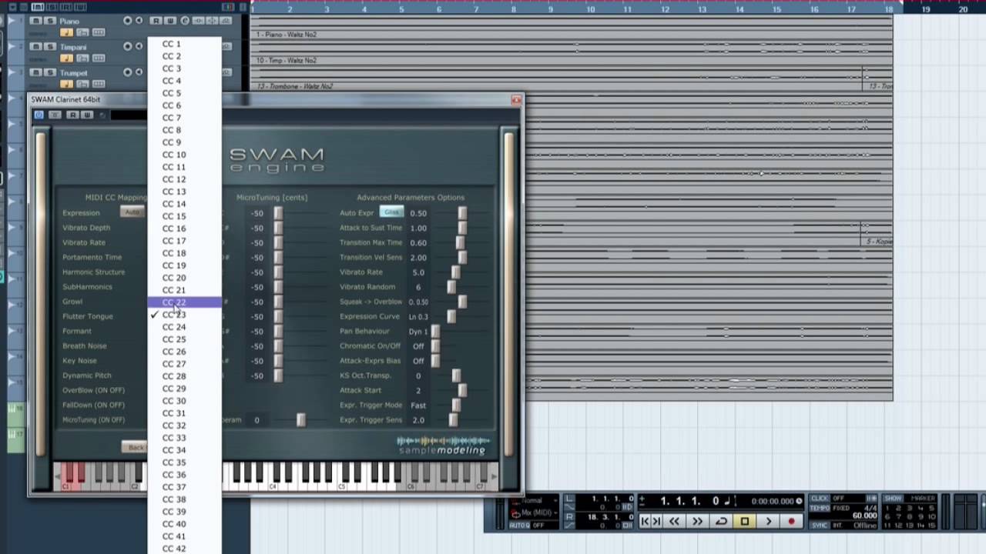
Task: Enable record on the Timpani track
Action: [128, 46]
